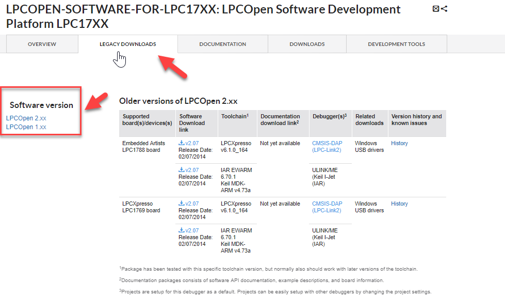Open the Documentation tab
The width and height of the screenshot is (505, 296).
[222, 44]
